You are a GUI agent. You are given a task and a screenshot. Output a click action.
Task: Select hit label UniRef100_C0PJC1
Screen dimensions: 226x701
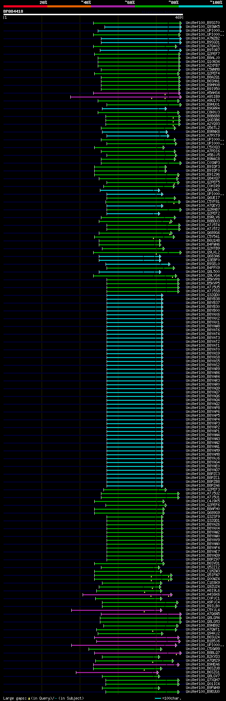[203, 598]
